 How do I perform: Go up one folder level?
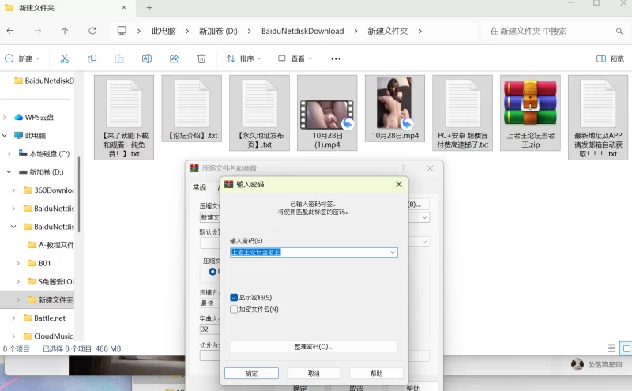pos(65,31)
